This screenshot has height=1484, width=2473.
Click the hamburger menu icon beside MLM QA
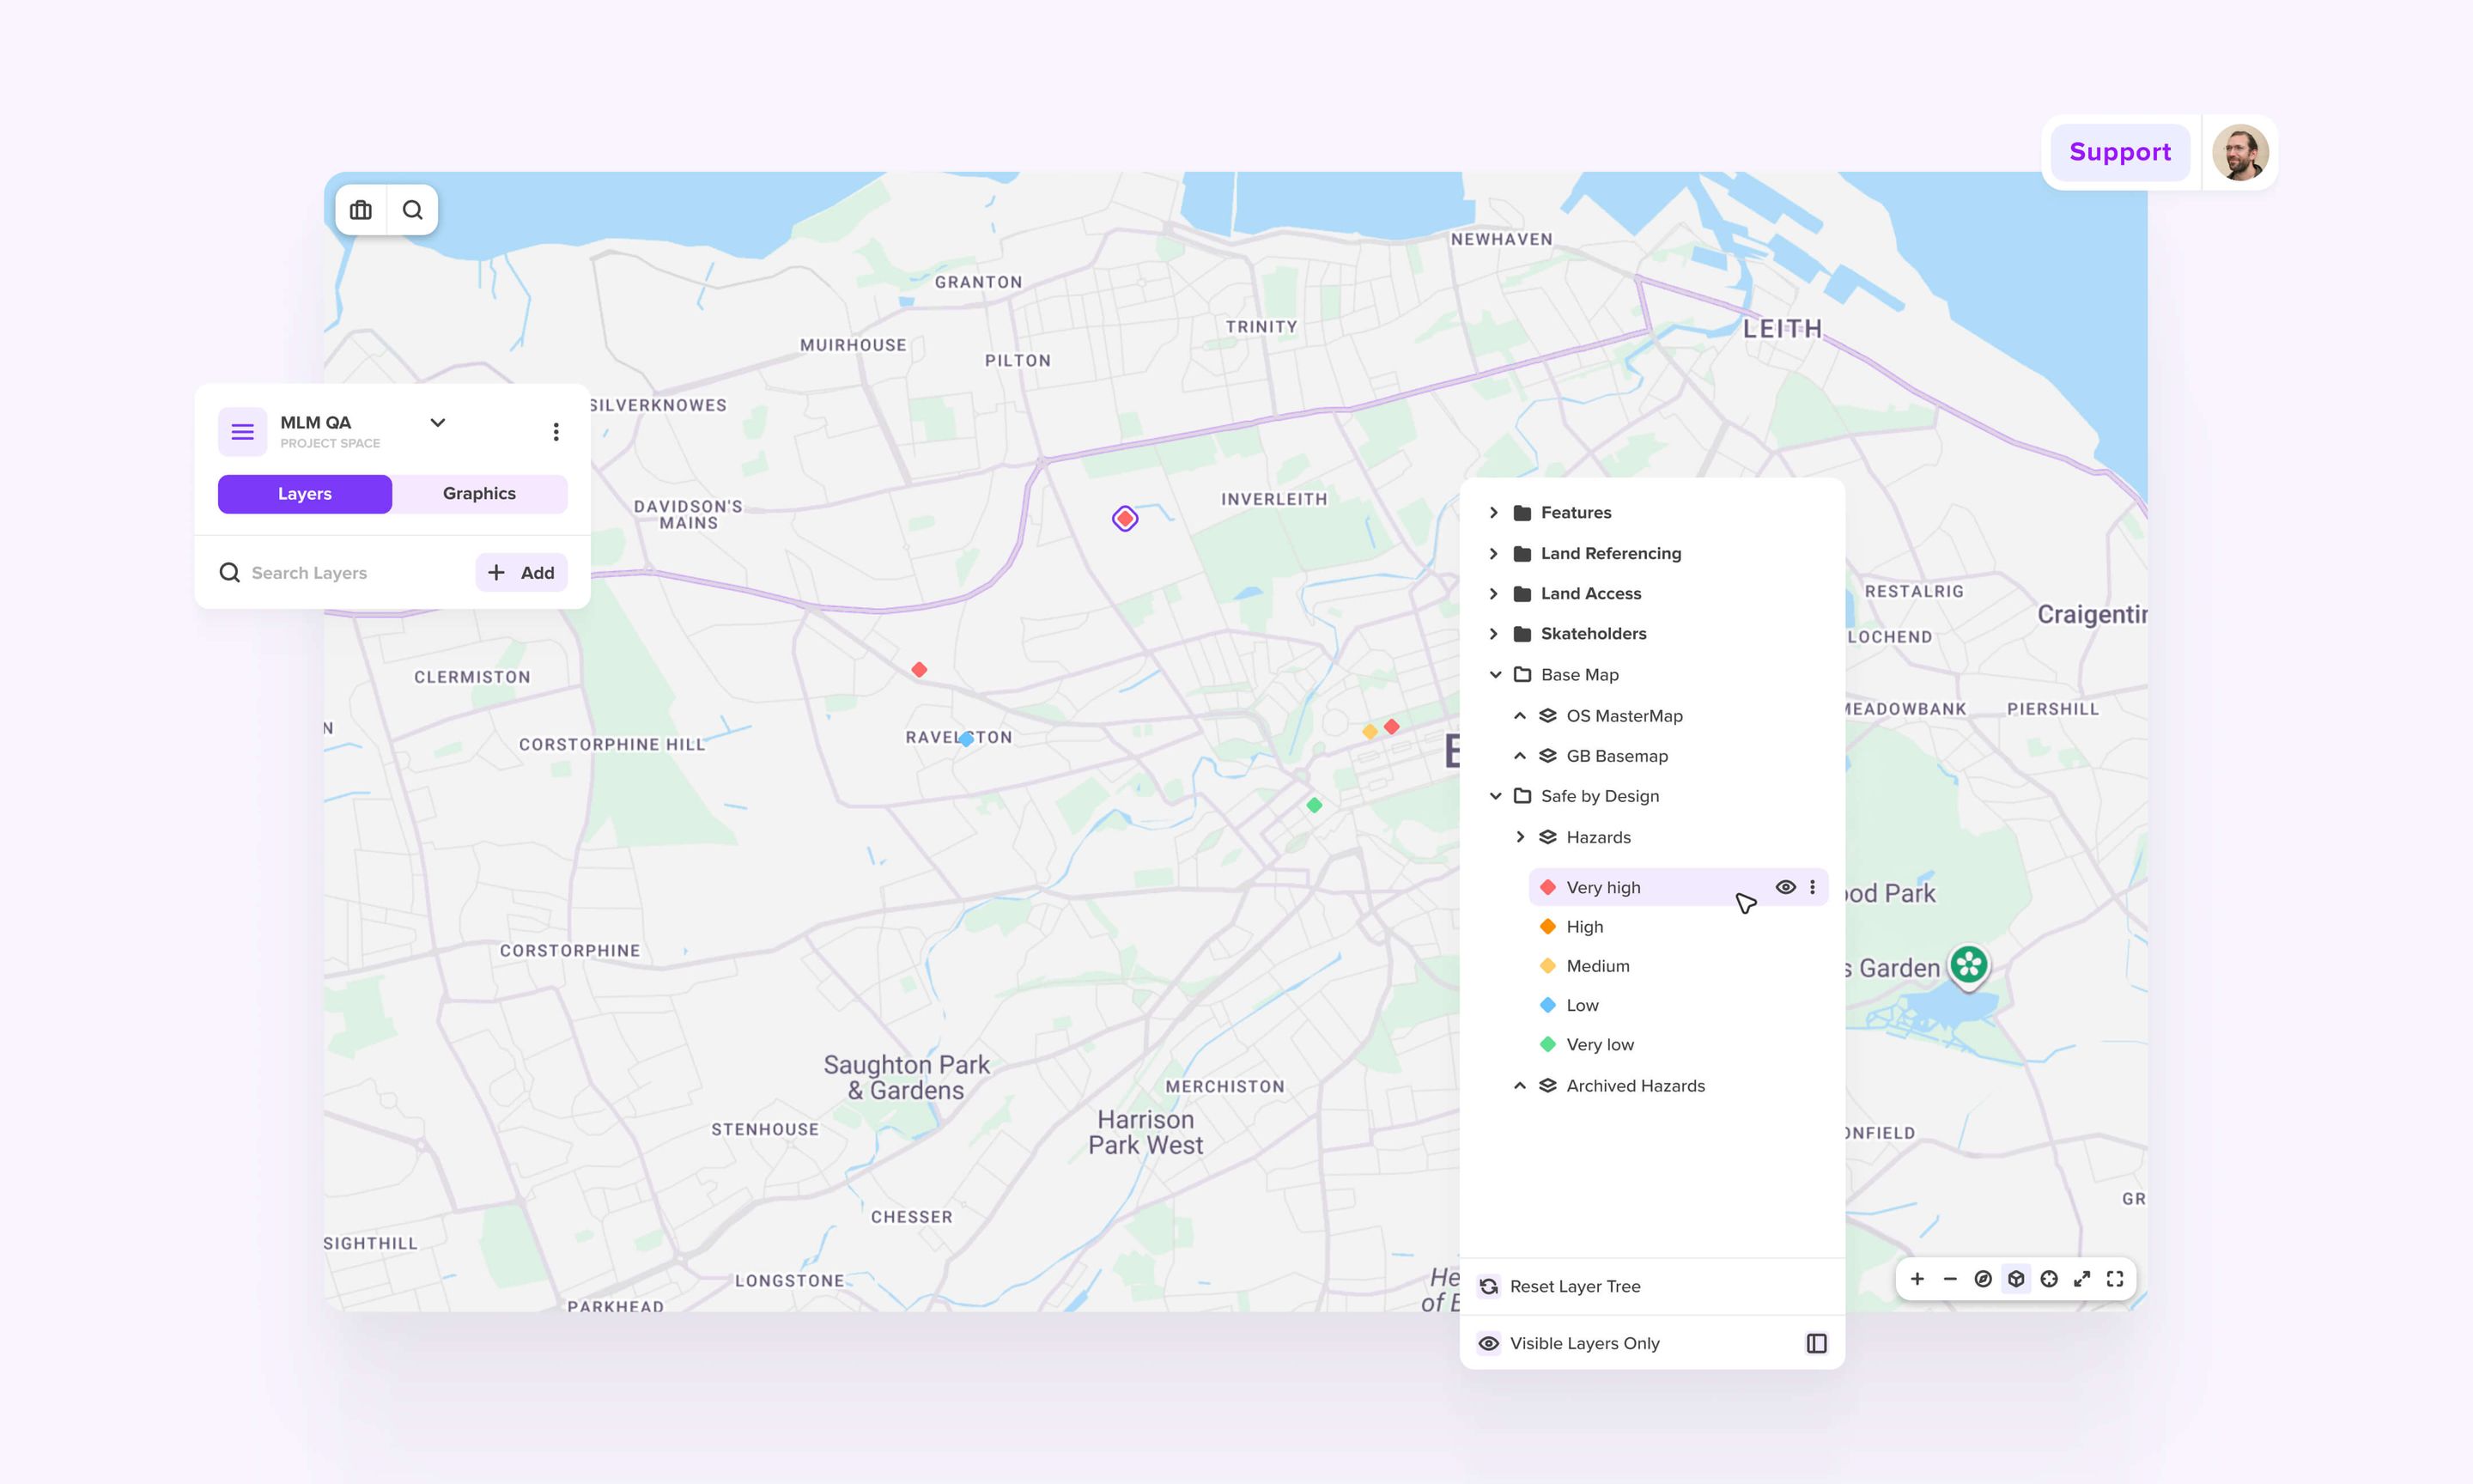[242, 432]
